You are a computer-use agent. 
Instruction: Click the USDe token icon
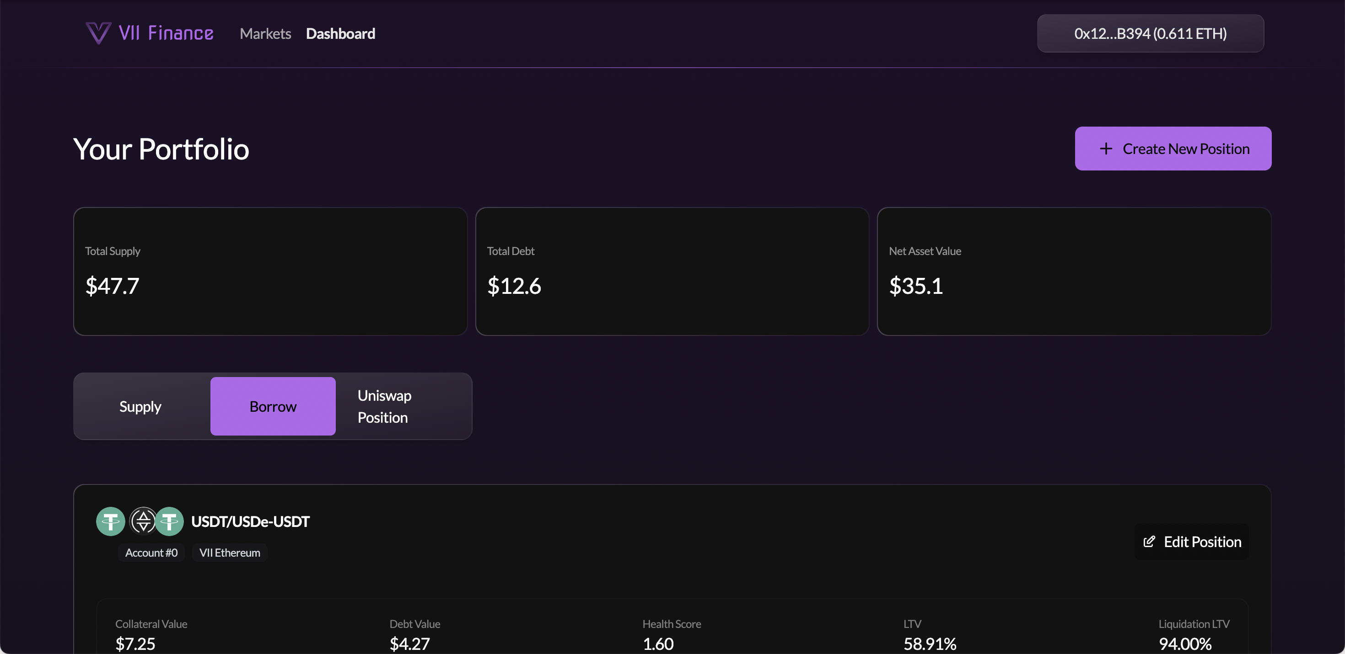(x=143, y=521)
